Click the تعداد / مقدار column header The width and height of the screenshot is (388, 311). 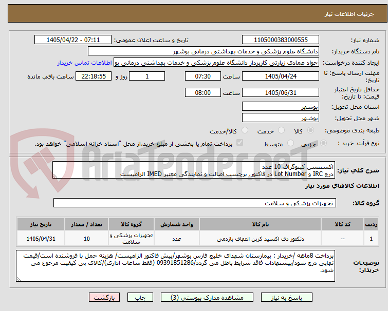pos(86,224)
